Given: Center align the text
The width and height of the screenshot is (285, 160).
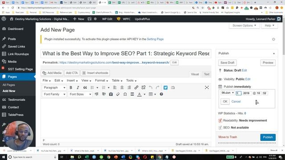Looking at the screenshot, I should point(122,88).
